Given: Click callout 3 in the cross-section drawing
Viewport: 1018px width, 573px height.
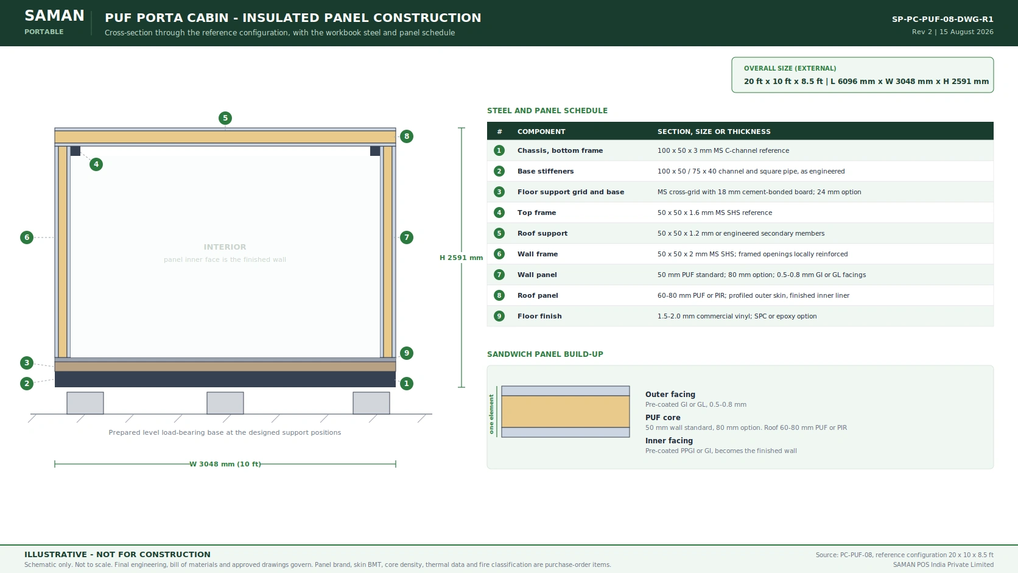Looking at the screenshot, I should 27,363.
